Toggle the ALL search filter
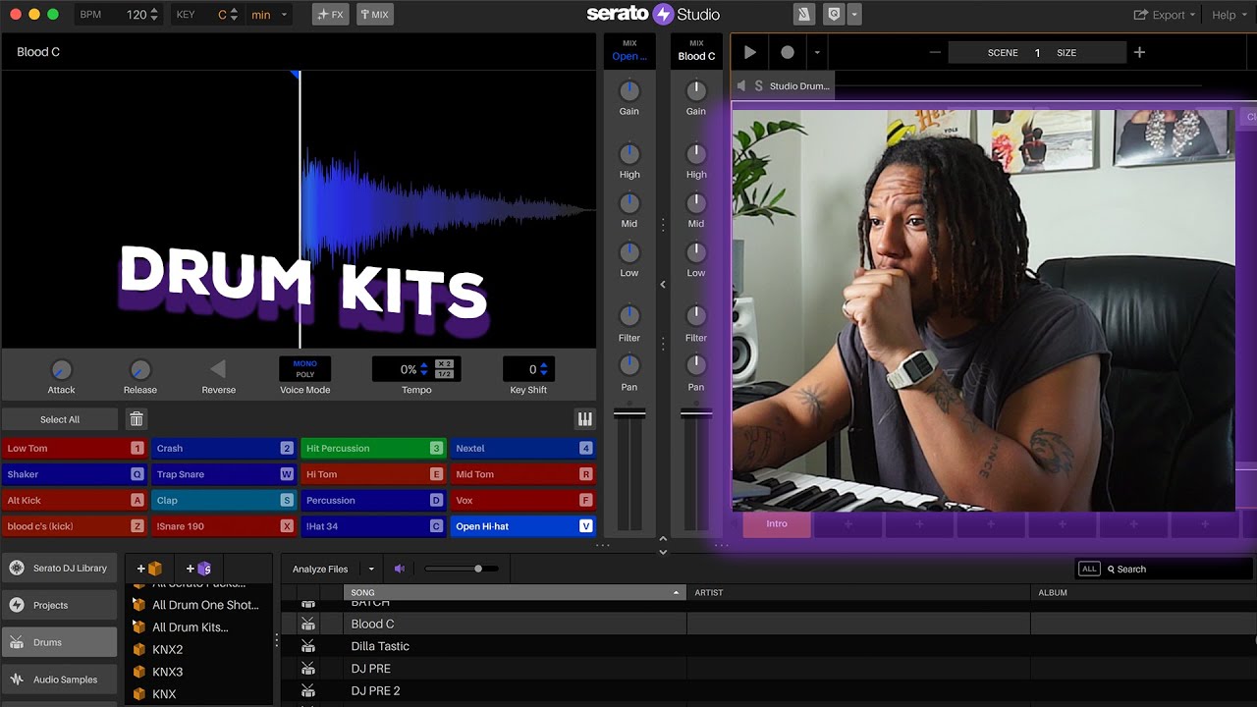Viewport: 1257px width, 707px height. click(x=1088, y=569)
